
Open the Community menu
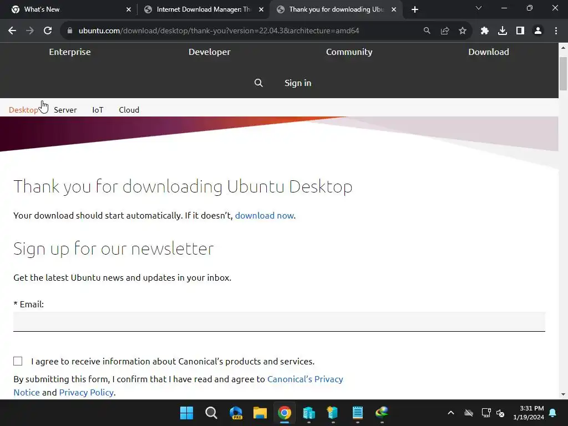[x=349, y=52]
